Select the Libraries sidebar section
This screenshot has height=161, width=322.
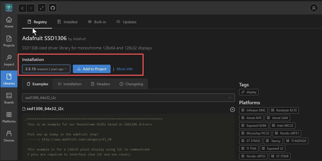click(9, 79)
